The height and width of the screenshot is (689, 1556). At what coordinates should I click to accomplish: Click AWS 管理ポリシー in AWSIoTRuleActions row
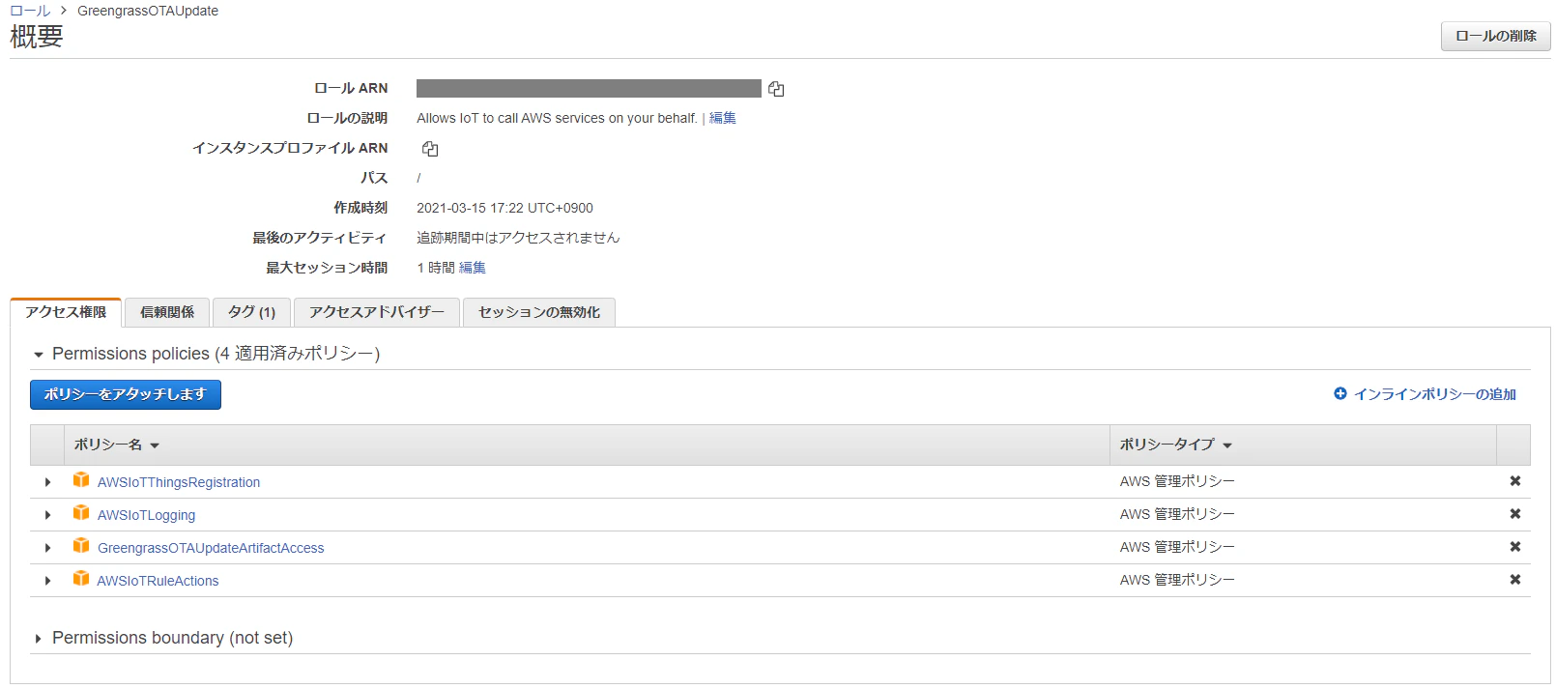(1177, 580)
